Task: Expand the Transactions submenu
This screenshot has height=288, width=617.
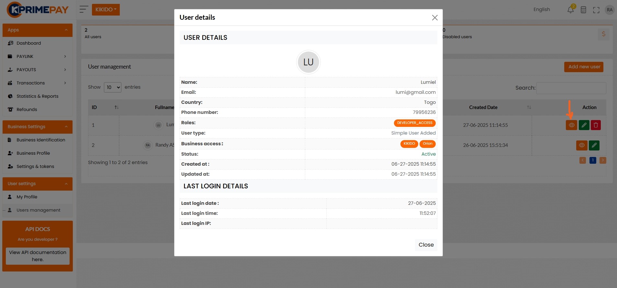Action: [x=38, y=83]
